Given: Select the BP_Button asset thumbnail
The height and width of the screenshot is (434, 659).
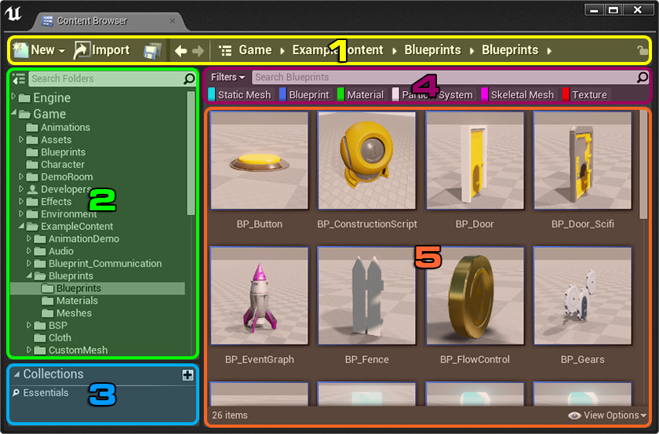Looking at the screenshot, I should (260, 160).
